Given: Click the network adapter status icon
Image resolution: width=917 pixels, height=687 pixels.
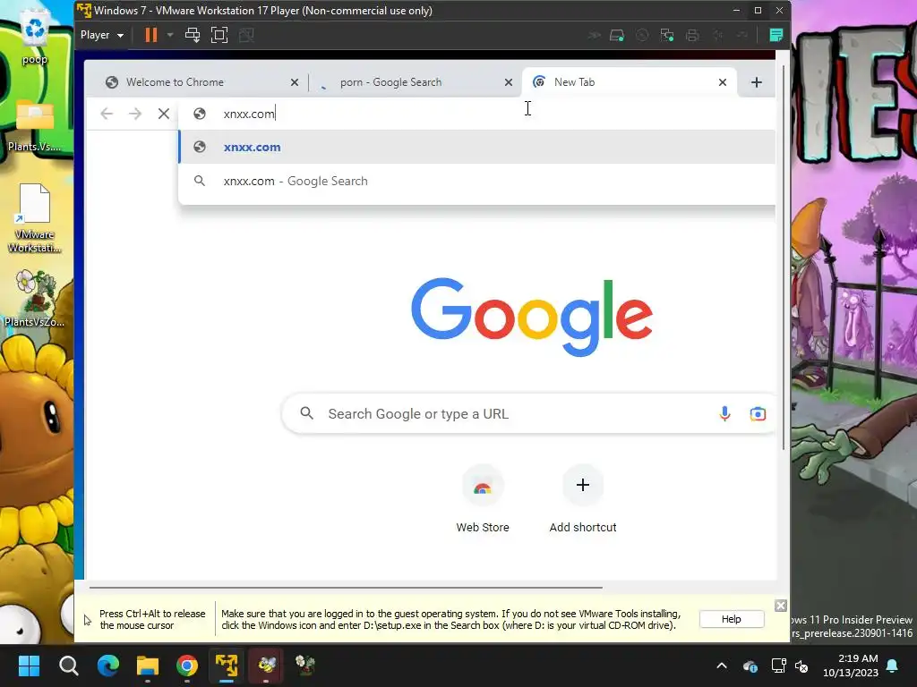Looking at the screenshot, I should (666, 36).
